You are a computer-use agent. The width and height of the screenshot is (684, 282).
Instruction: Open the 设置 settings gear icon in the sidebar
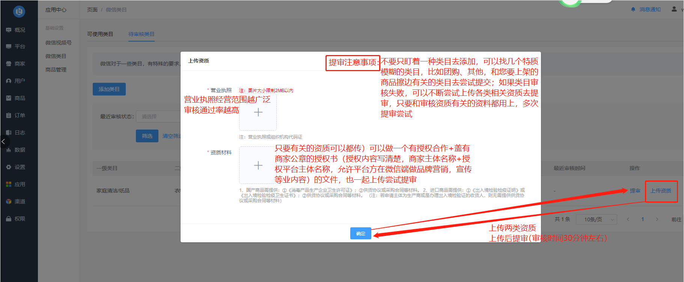9,167
